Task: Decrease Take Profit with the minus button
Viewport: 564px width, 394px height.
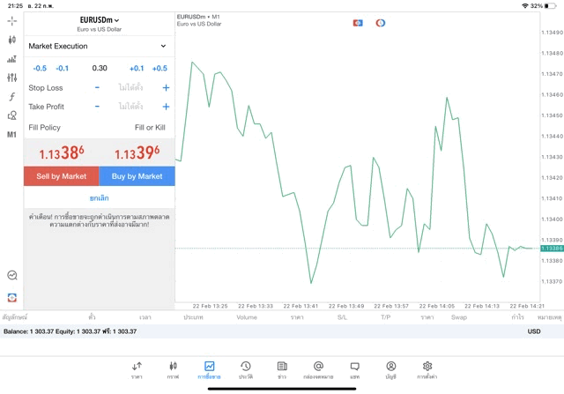Action: click(x=97, y=107)
